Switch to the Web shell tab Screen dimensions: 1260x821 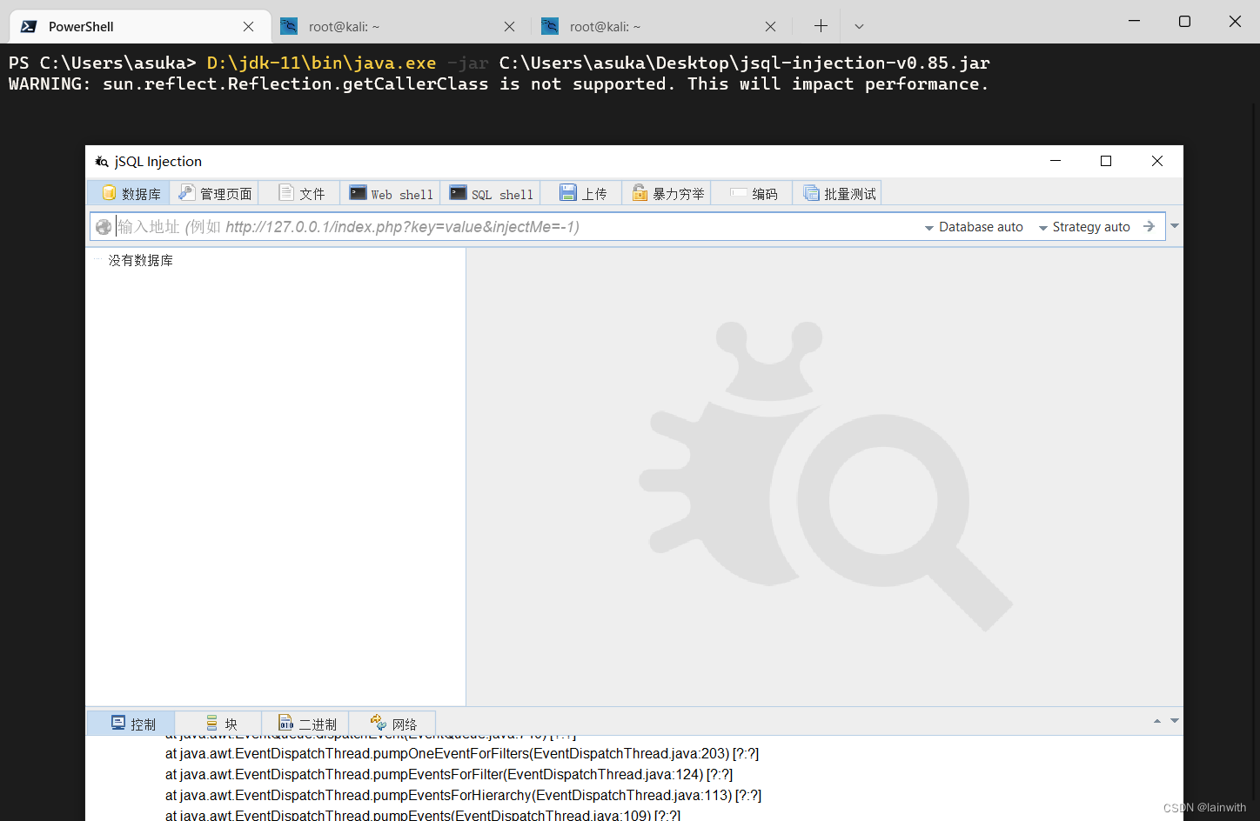pyautogui.click(x=391, y=193)
